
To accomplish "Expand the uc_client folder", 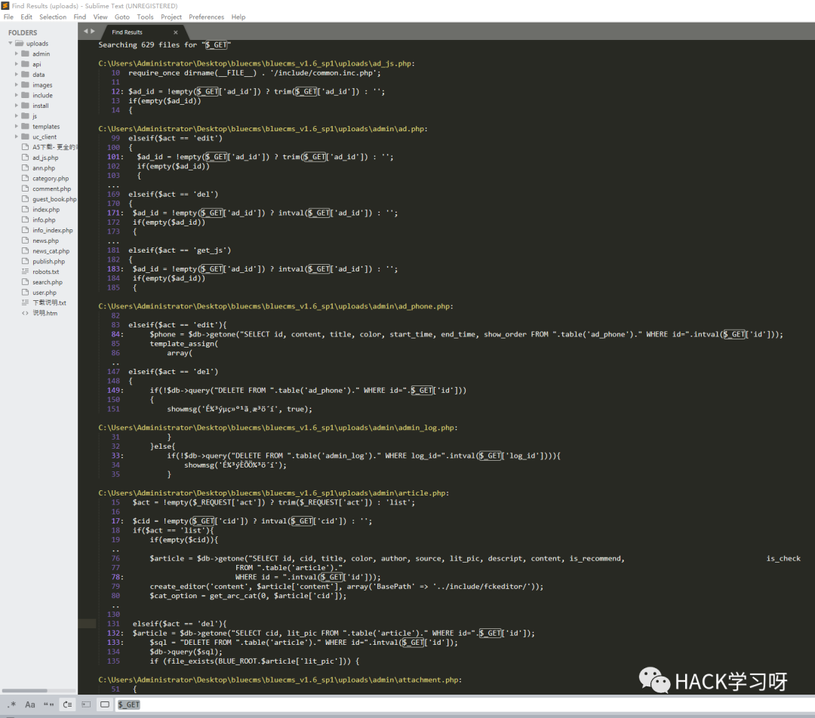I will click(x=16, y=137).
